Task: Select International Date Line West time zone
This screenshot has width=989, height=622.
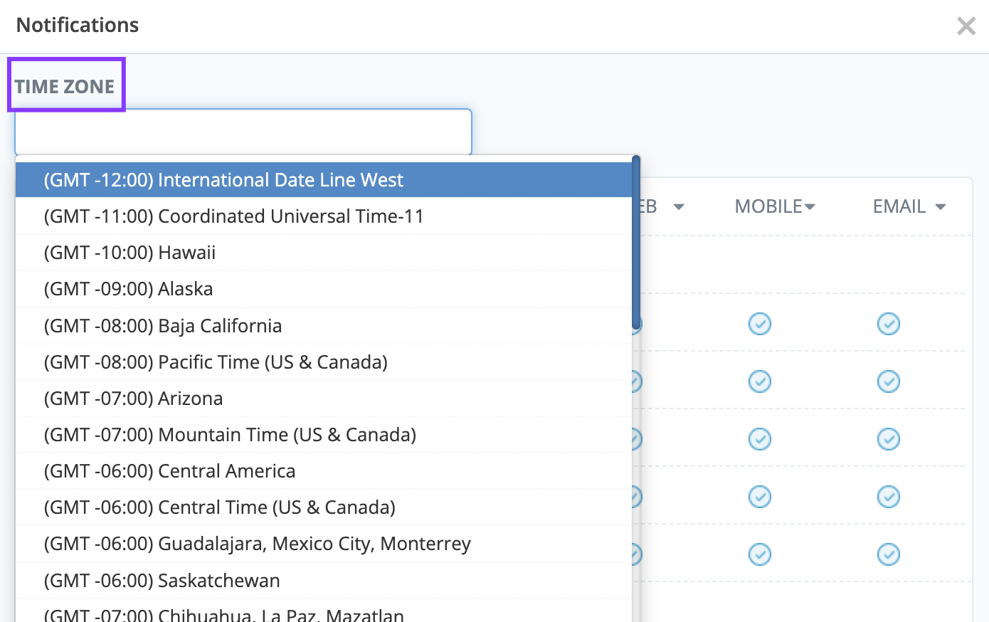Action: coord(223,180)
